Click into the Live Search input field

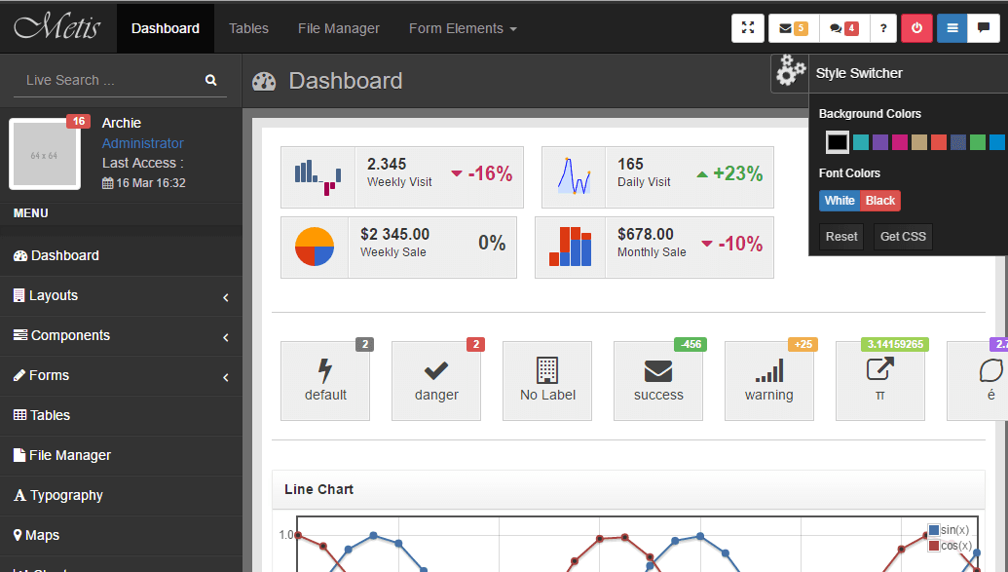107,80
